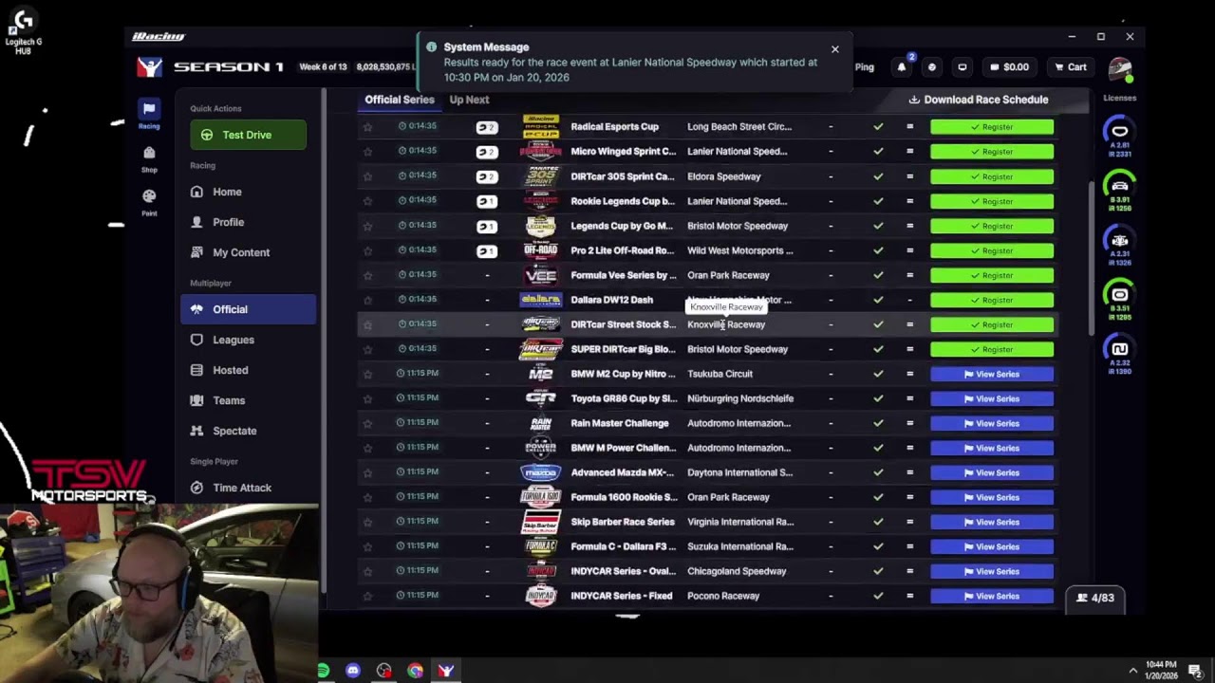Favorite the Micro Winged Sprint star

coord(367,151)
